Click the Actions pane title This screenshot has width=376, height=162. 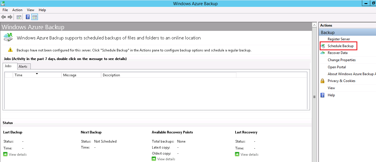click(326, 25)
